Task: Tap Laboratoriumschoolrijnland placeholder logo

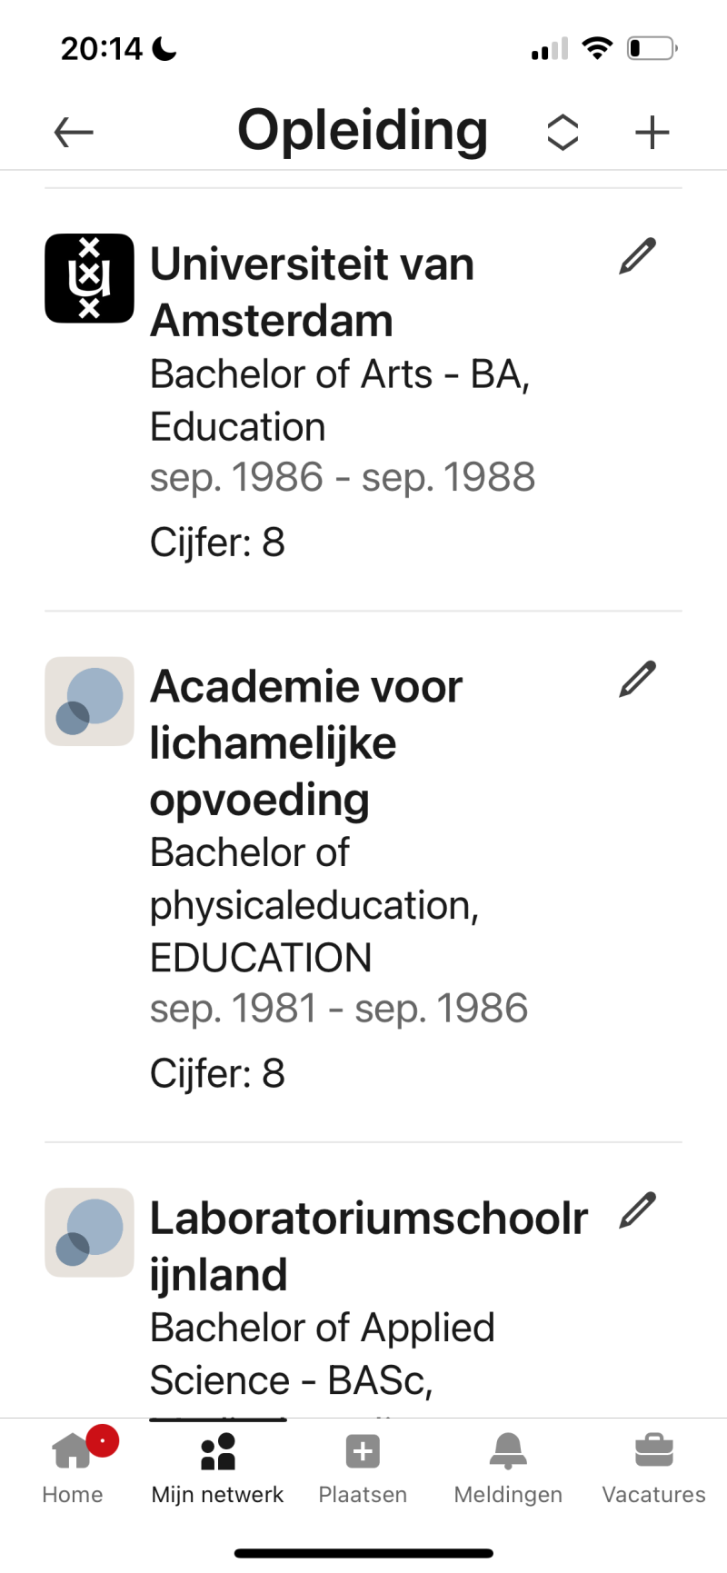Action: 90,1232
